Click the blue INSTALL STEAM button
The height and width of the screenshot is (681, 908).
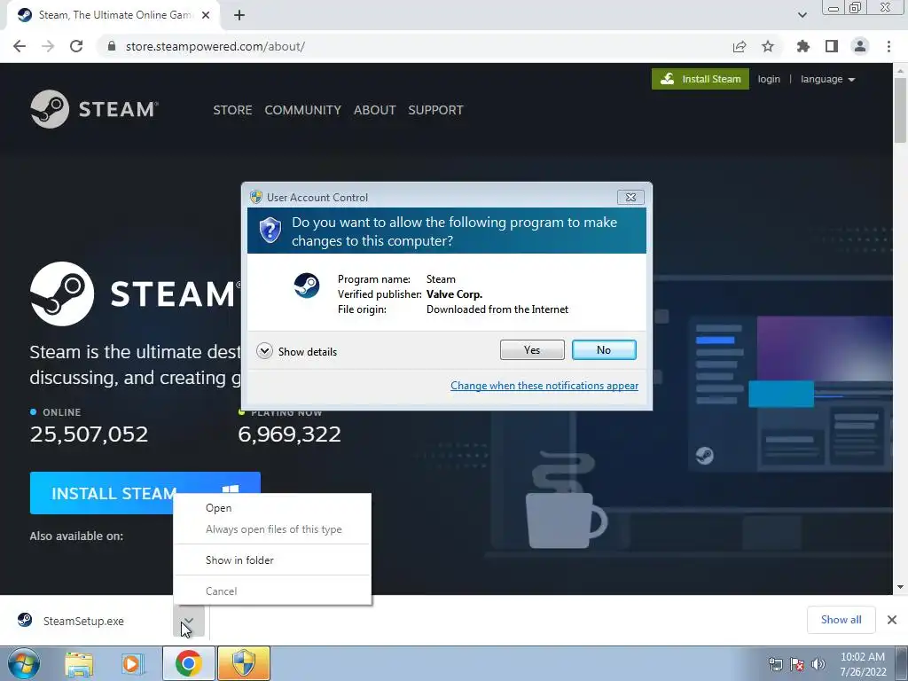[x=145, y=493]
